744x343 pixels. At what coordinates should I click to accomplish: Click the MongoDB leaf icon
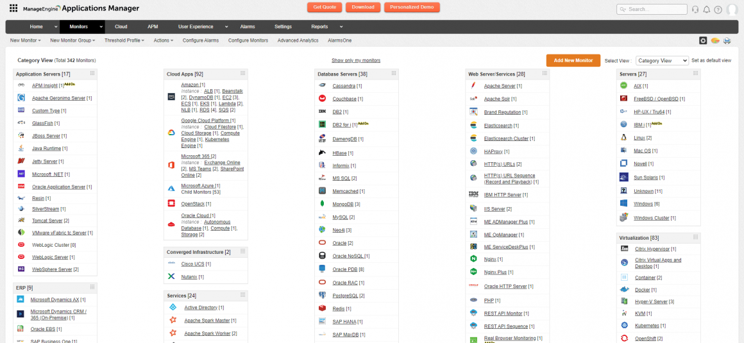point(322,204)
